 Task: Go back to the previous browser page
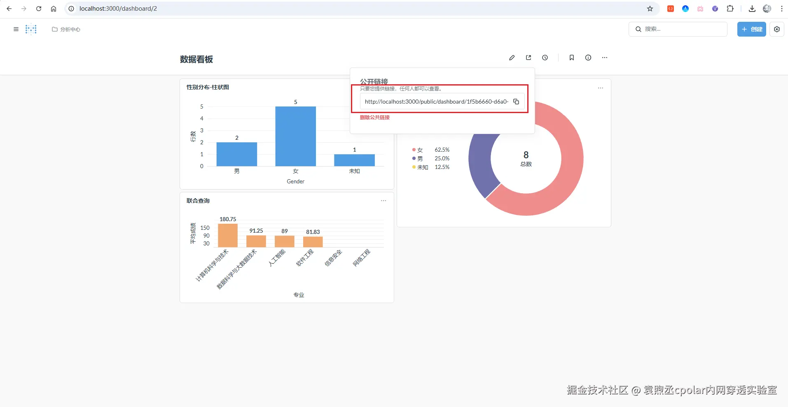pos(9,9)
